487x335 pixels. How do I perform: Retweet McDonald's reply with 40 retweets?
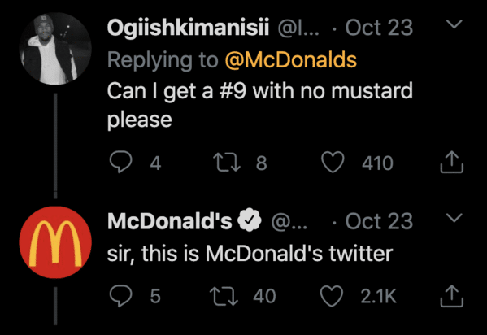click(224, 296)
